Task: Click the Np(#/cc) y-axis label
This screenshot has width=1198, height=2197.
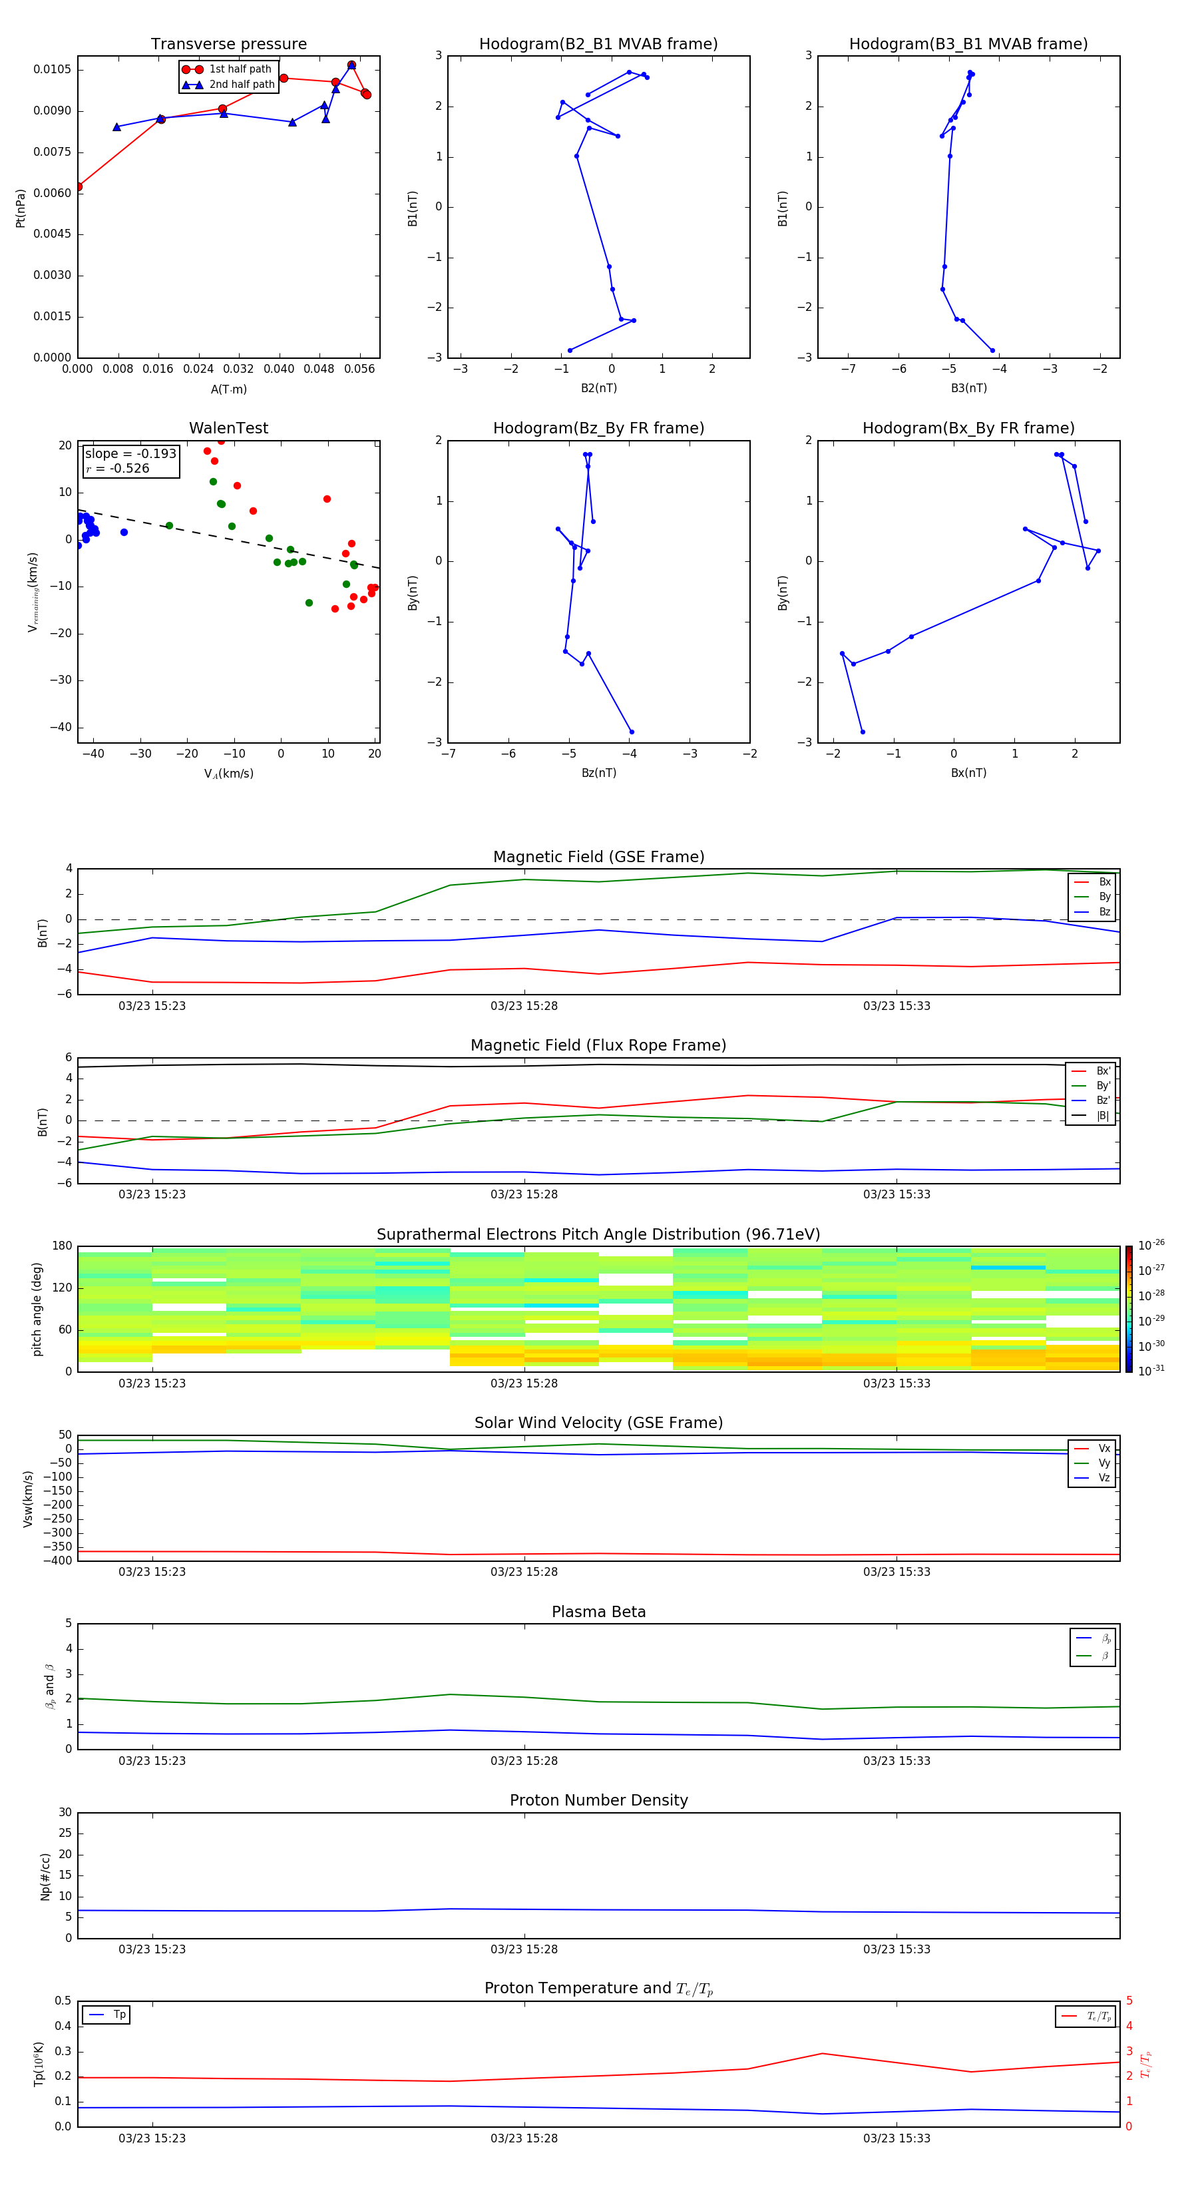Action: coord(45,1876)
